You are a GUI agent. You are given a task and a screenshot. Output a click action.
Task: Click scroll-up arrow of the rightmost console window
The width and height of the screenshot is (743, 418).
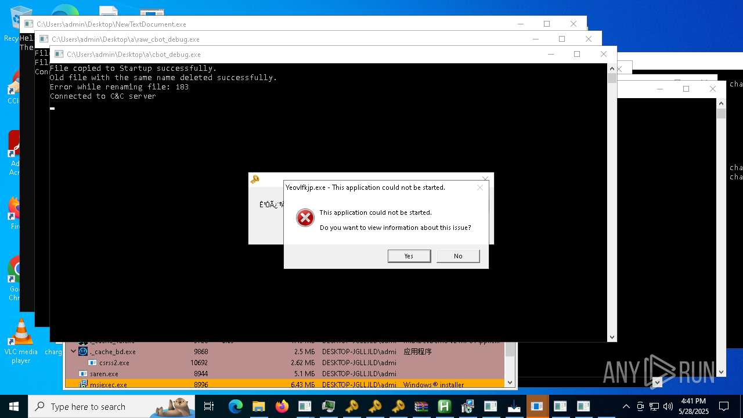pyautogui.click(x=721, y=103)
